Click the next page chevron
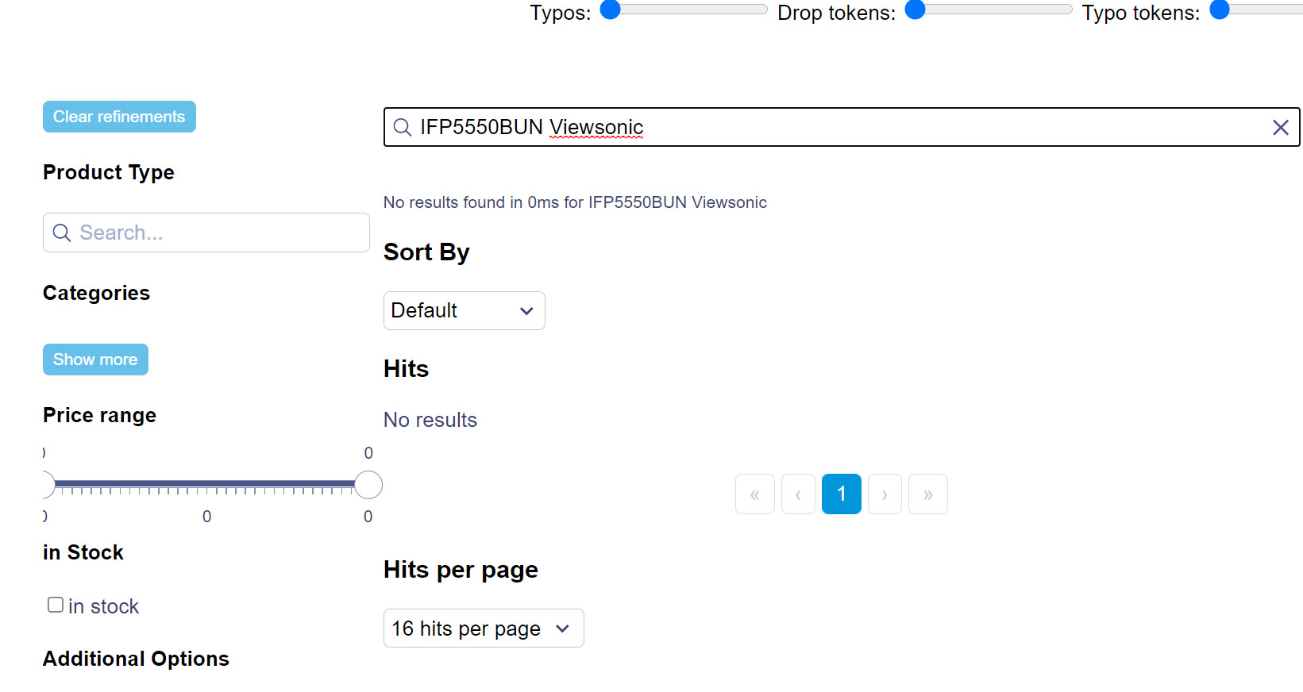 [x=885, y=494]
